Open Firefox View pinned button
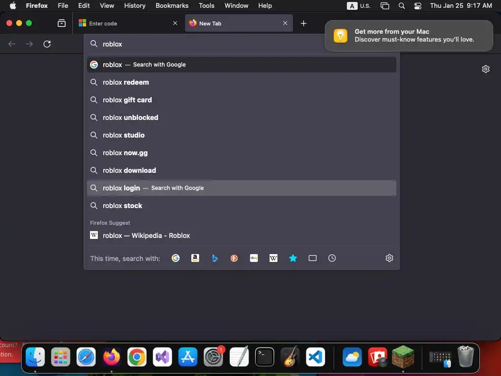The height and width of the screenshot is (376, 501). click(62, 23)
